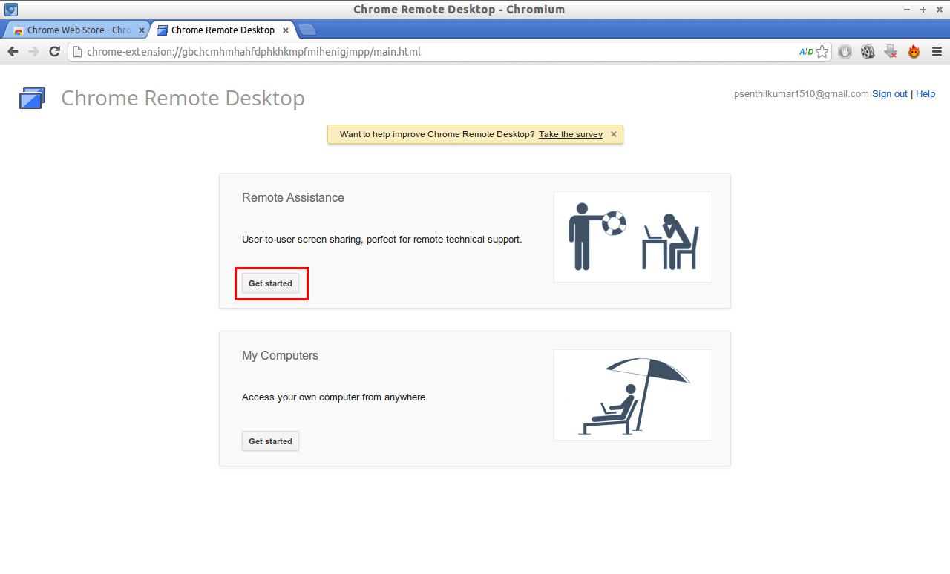Click the browser forward arrow

(33, 52)
